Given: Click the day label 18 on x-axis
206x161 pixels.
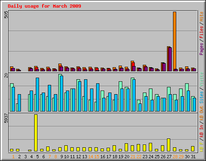Looking at the screenshot, I should point(115,157).
